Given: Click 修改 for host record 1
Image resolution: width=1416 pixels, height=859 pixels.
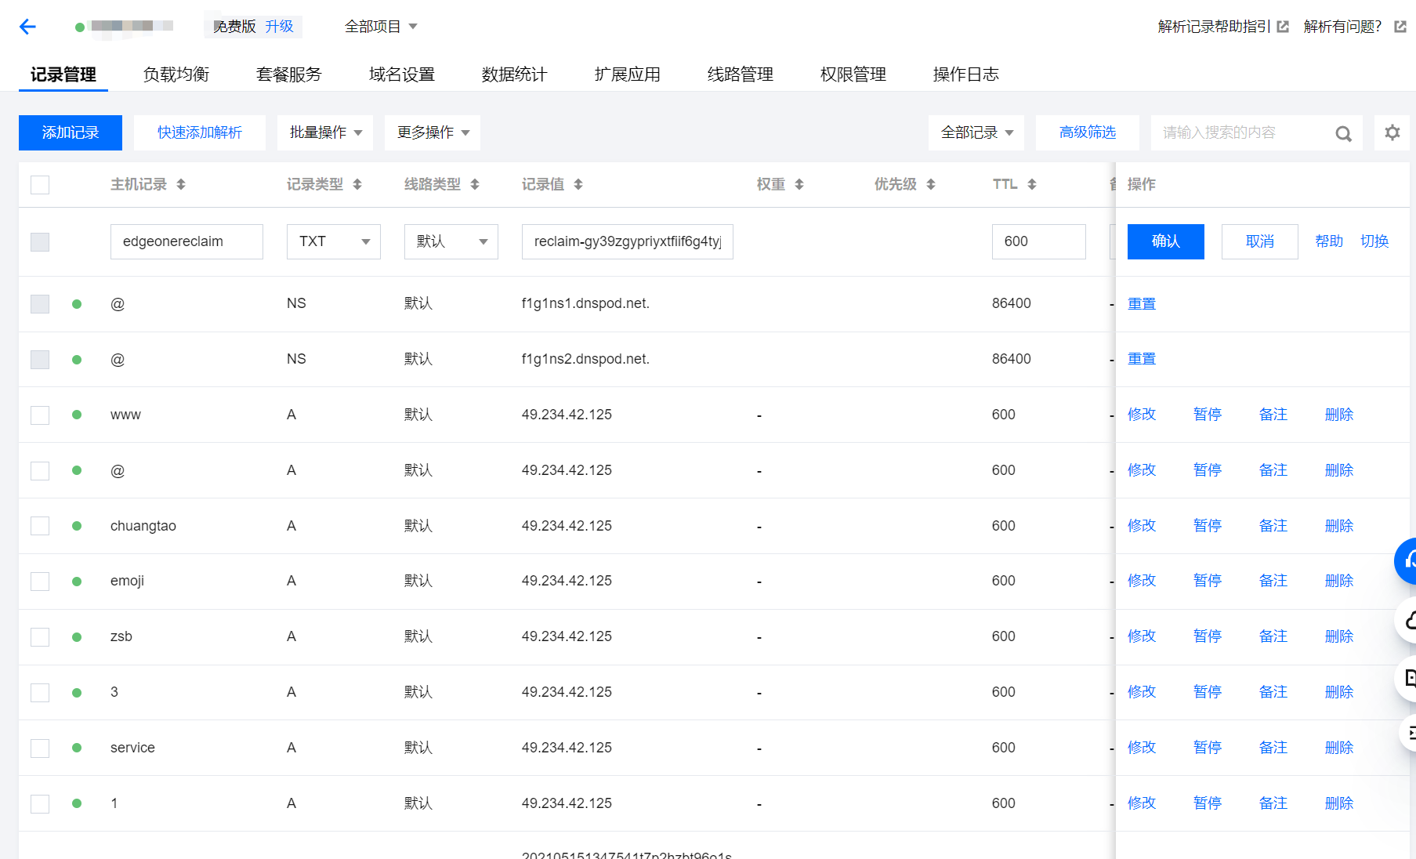Looking at the screenshot, I should coord(1142,803).
